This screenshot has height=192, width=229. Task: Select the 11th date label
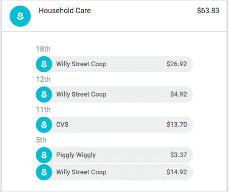point(43,110)
